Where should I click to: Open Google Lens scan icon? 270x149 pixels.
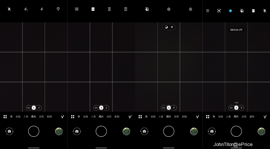pos(219,11)
